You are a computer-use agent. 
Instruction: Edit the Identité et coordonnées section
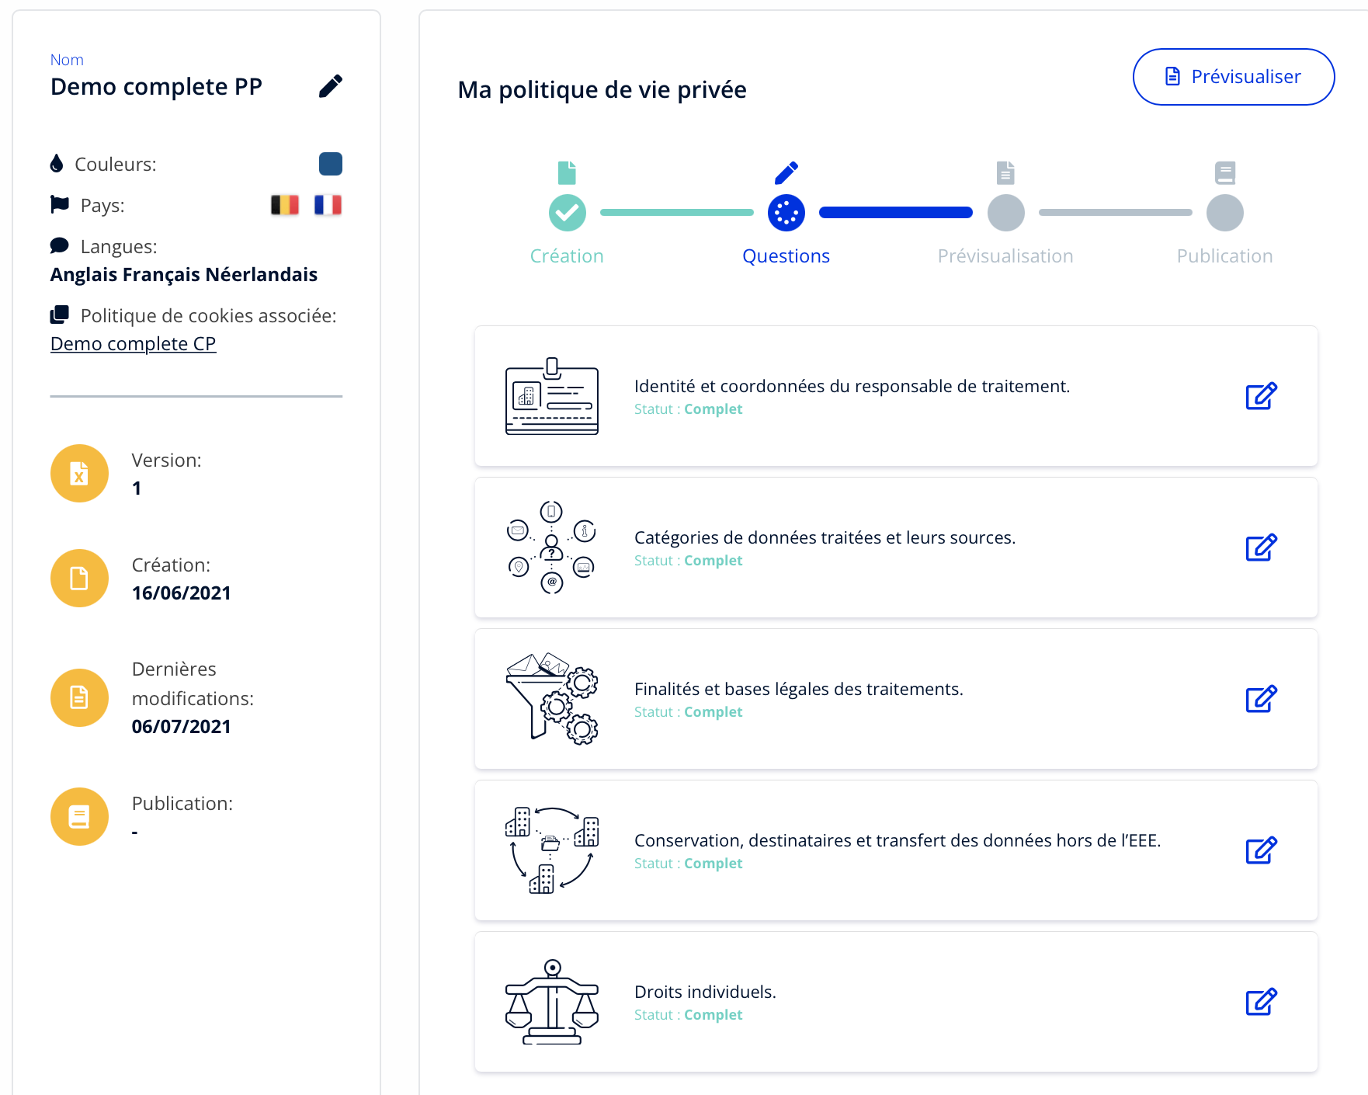[1261, 396]
